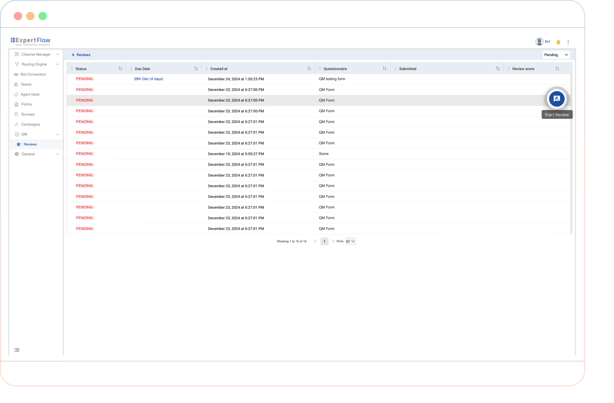The image size is (614, 403).
Task: Click the 29th Dec (4 days) due date link
Action: [148, 79]
